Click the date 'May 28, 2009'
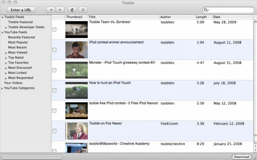The height and width of the screenshot is (160, 257). (x=225, y=22)
